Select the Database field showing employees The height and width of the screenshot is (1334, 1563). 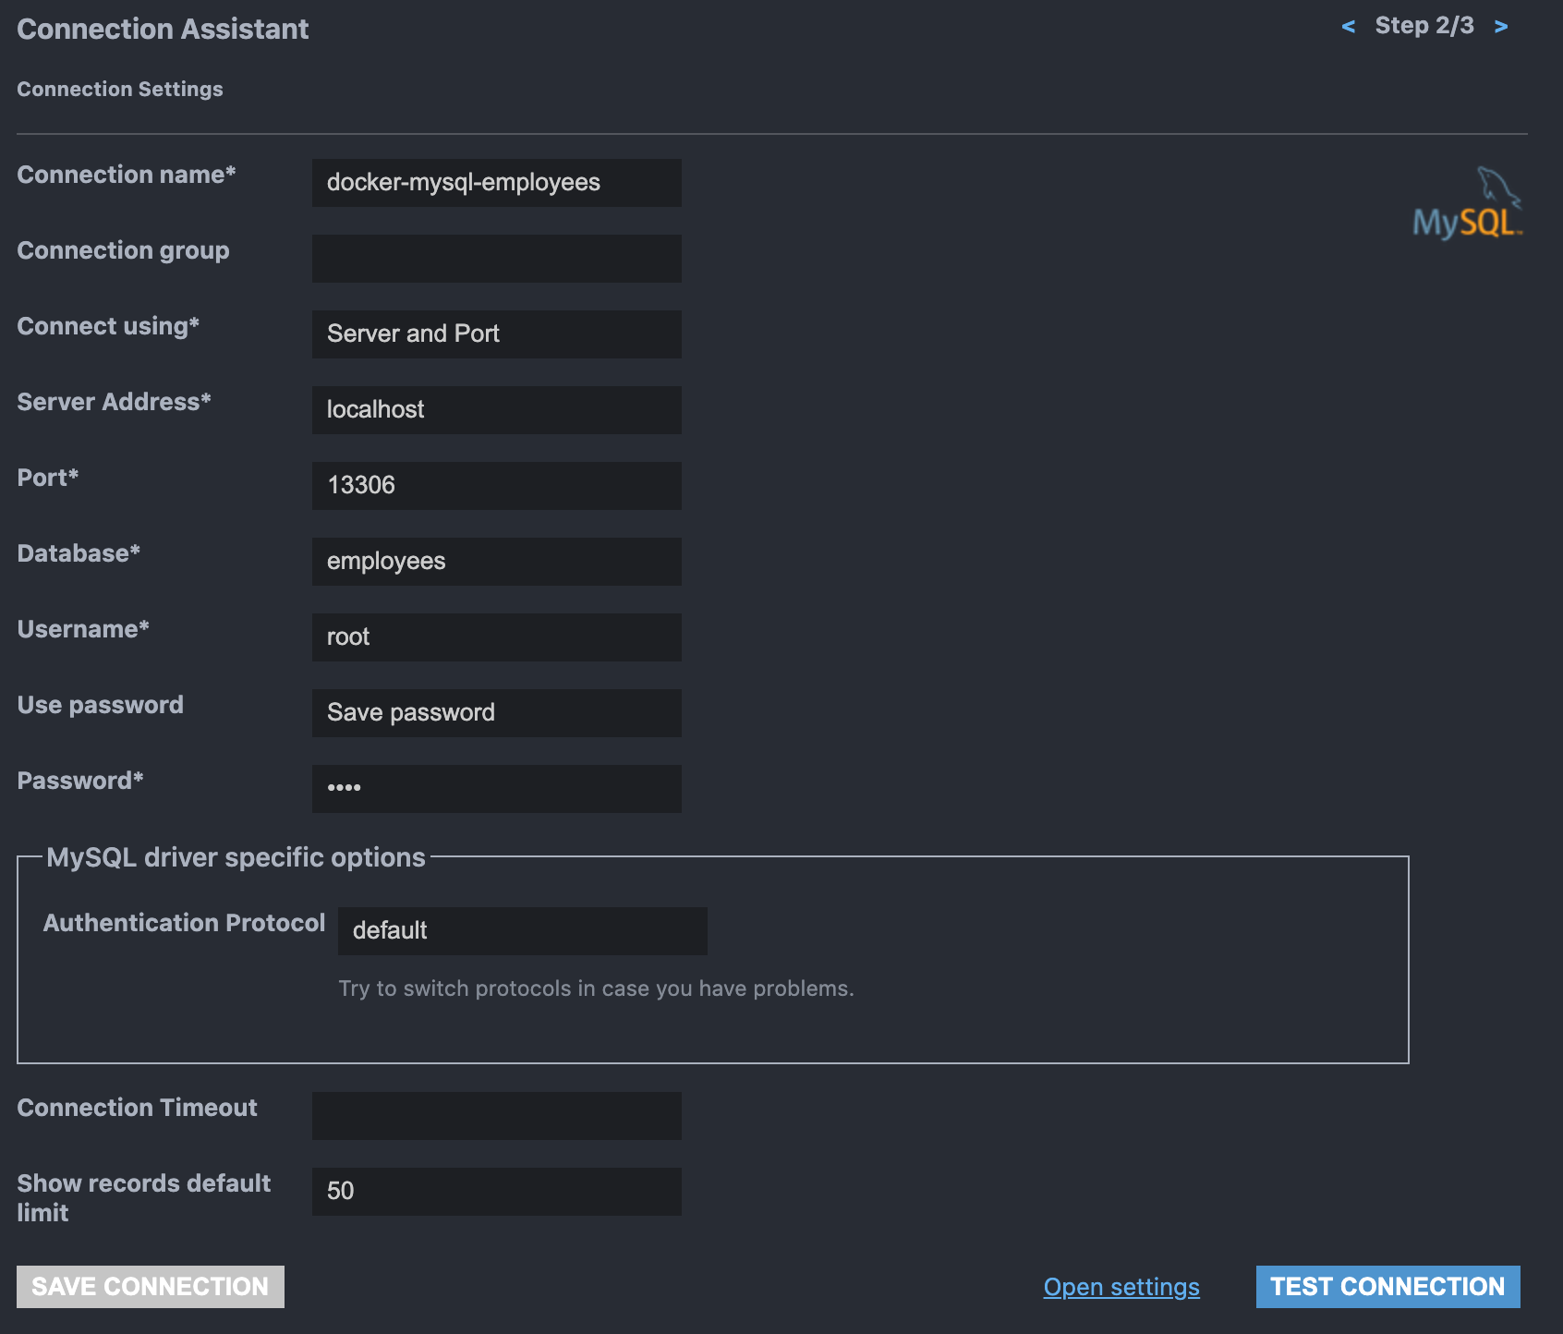[x=496, y=561]
